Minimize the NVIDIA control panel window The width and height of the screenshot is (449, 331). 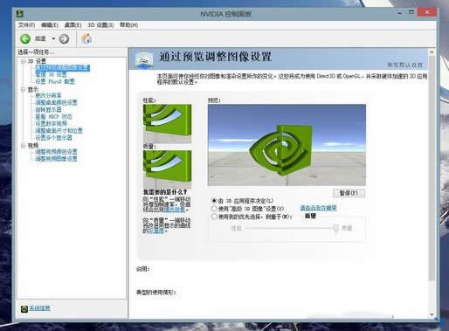pos(399,12)
